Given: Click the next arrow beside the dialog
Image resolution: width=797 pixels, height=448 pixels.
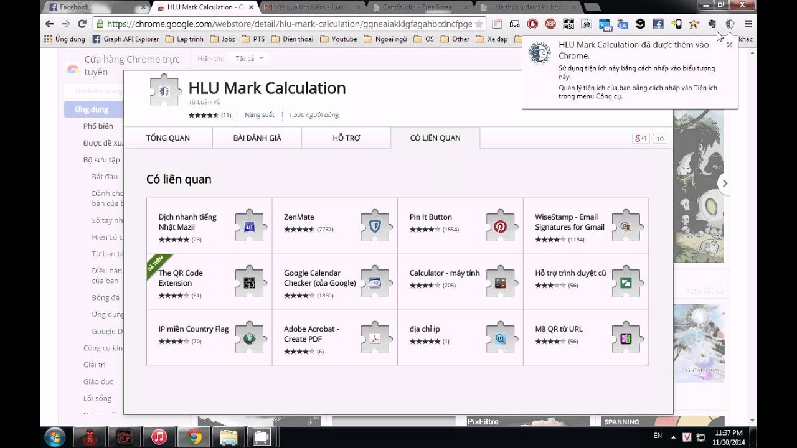Looking at the screenshot, I should tap(724, 183).
